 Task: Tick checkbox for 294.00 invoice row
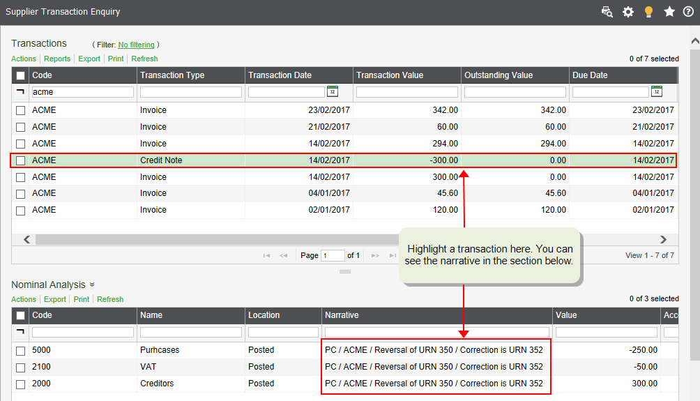pyautogui.click(x=20, y=144)
